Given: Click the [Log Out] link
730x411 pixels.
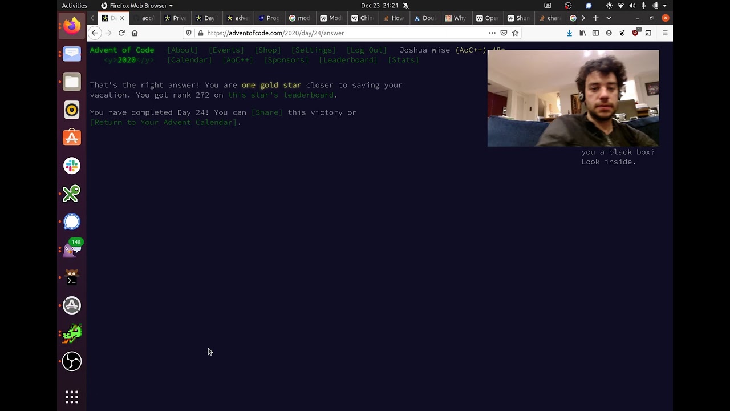Looking at the screenshot, I should pos(367,50).
